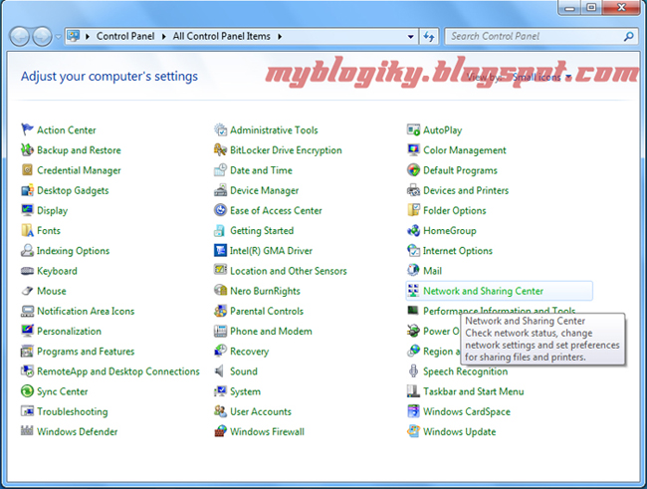
Task: Open Internet Options link
Action: click(x=458, y=251)
